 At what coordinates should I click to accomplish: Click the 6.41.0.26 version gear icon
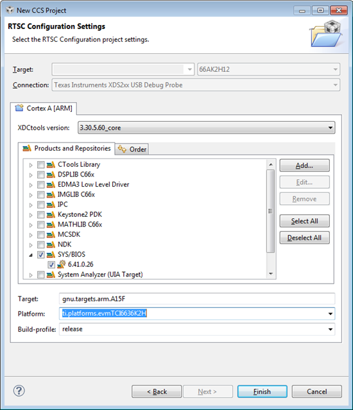coord(61,264)
